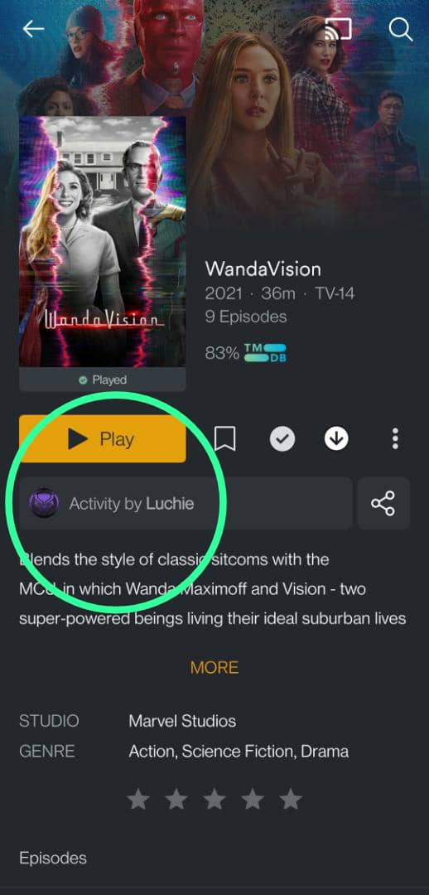Image resolution: width=429 pixels, height=895 pixels.
Task: Rate the show five stars
Action: click(x=291, y=799)
